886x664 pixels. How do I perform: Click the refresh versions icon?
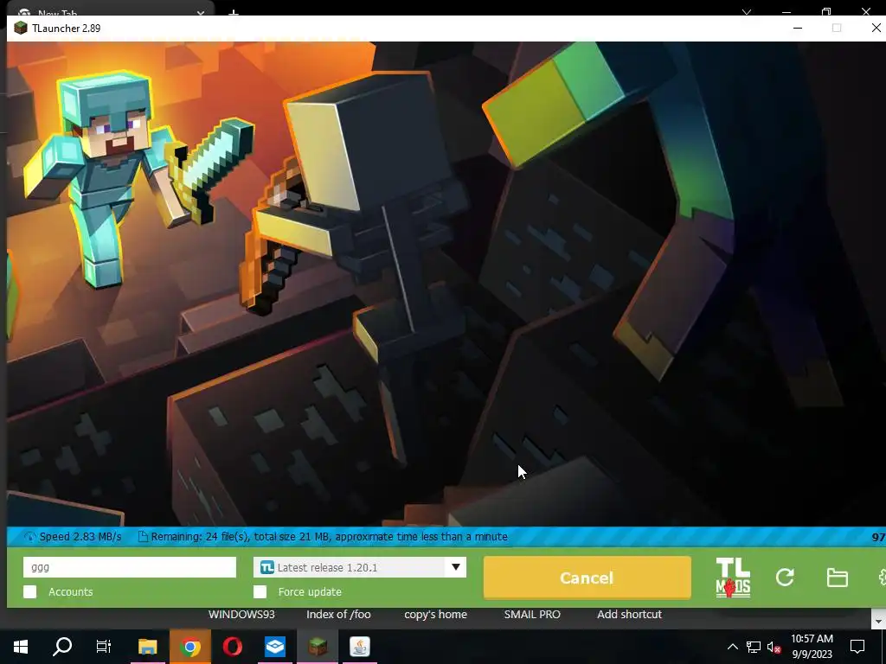(x=785, y=577)
